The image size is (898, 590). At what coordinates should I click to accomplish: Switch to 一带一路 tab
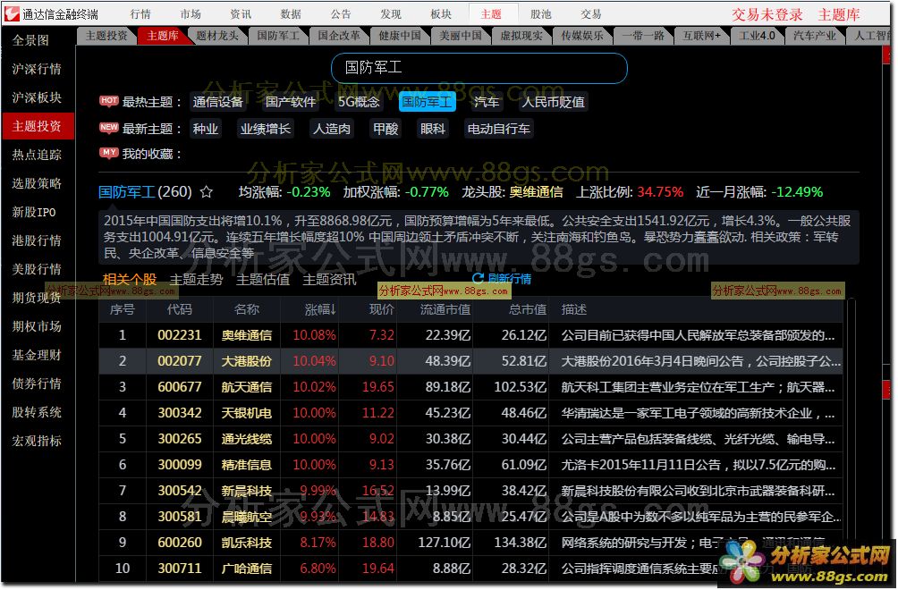[642, 36]
